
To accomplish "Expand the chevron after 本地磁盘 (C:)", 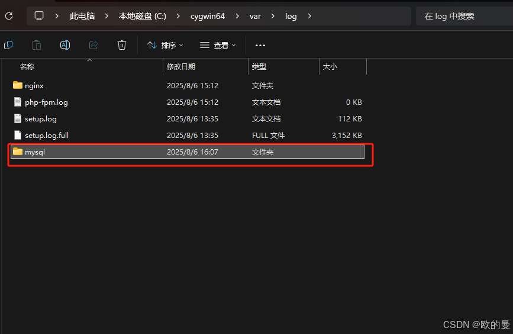I will (x=178, y=16).
